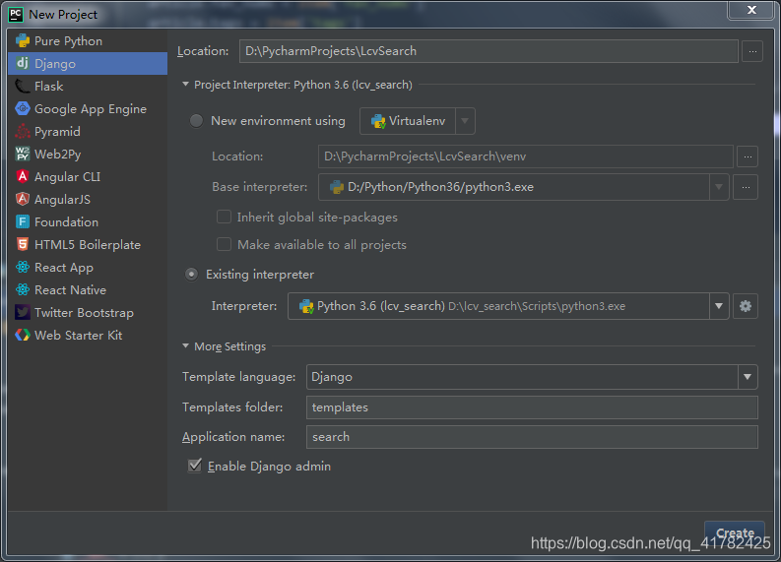Image resolution: width=781 pixels, height=562 pixels.
Task: Open the existing Interpreter dropdown arrow
Action: pyautogui.click(x=719, y=306)
